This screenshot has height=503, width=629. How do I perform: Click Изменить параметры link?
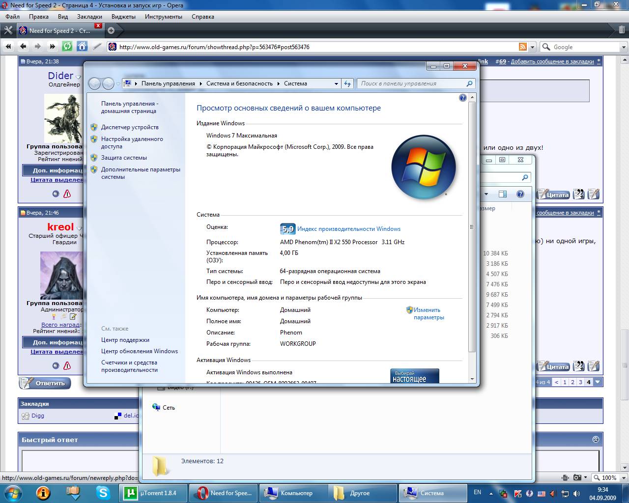pos(427,313)
